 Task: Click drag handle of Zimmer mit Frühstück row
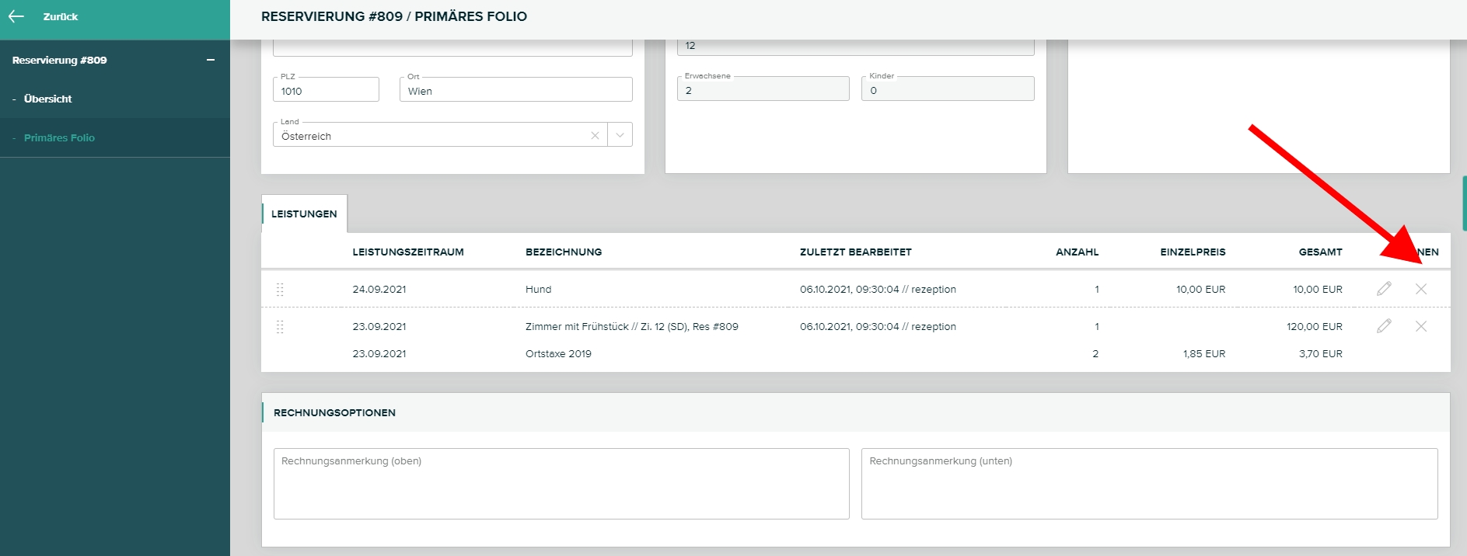(280, 327)
